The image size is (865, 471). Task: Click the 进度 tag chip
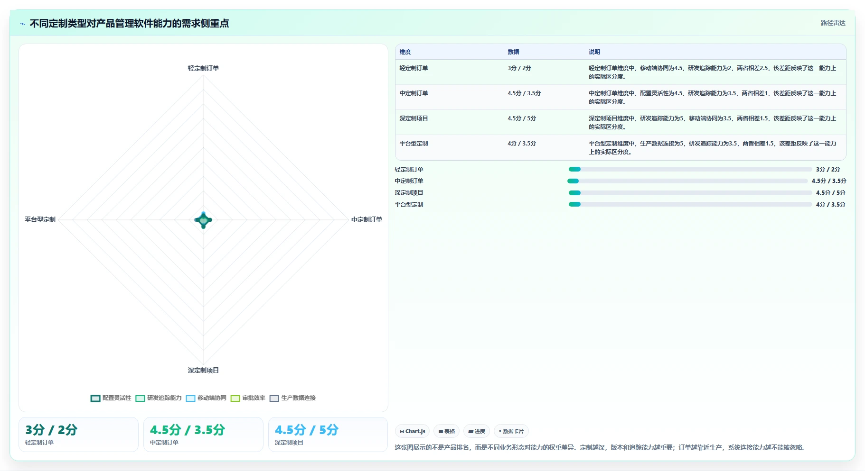point(477,431)
